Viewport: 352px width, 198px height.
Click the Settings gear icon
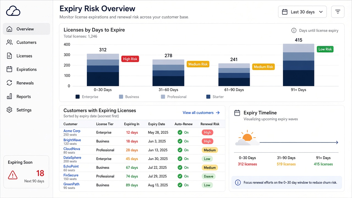click(9, 110)
